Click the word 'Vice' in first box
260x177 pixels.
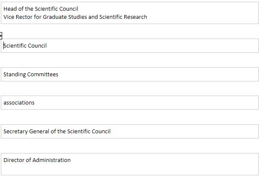pyautogui.click(x=9, y=17)
